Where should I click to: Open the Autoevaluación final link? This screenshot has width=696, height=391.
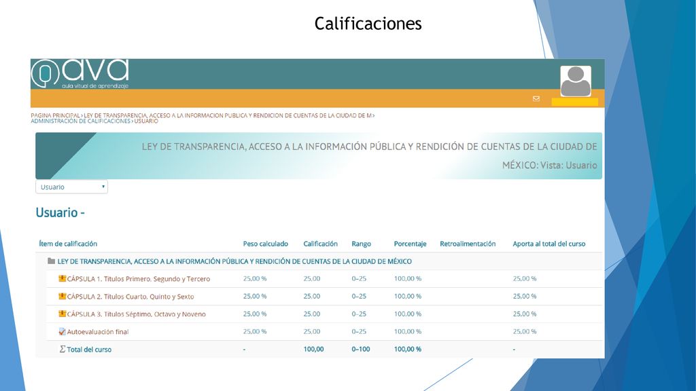(x=98, y=331)
